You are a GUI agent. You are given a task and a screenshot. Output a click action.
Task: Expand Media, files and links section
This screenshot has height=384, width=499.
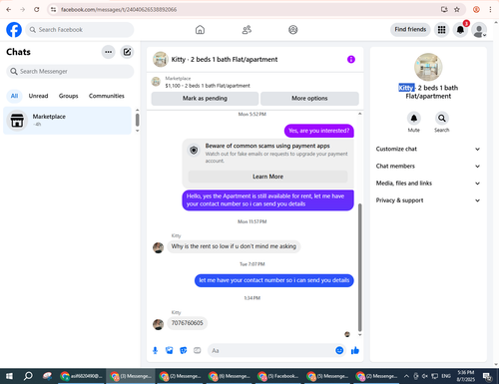pos(428,184)
